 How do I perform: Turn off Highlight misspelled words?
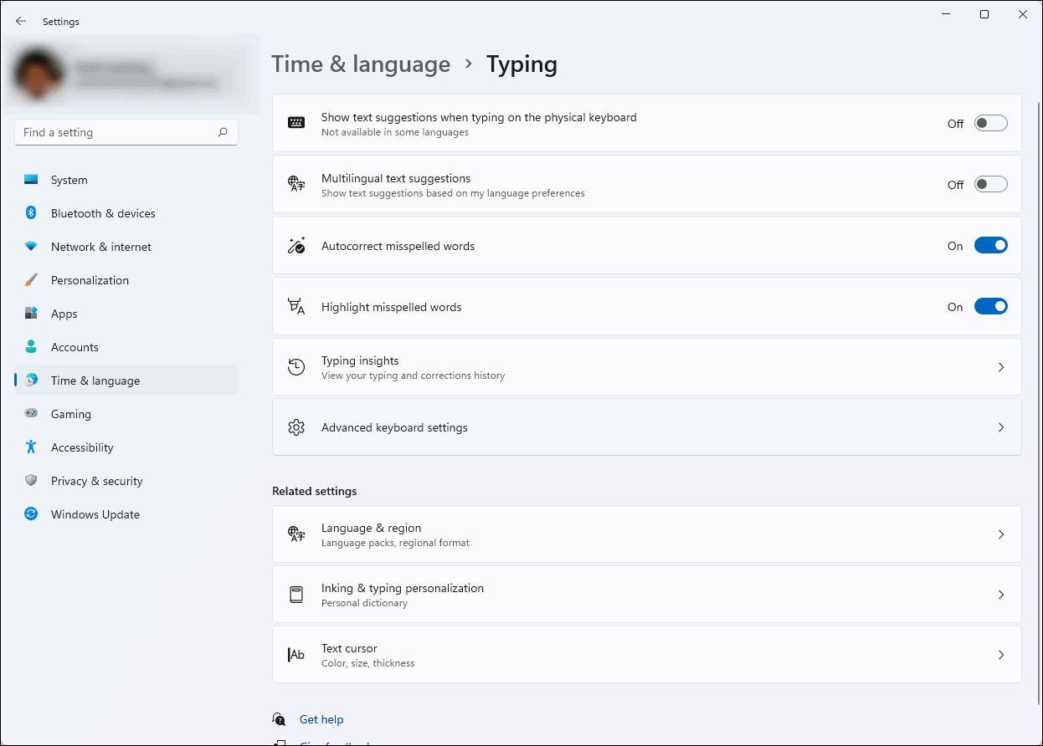pos(991,306)
